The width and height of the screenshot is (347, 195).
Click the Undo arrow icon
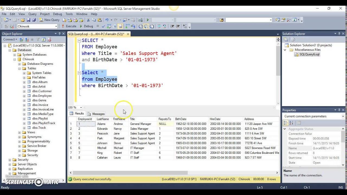[107, 20]
